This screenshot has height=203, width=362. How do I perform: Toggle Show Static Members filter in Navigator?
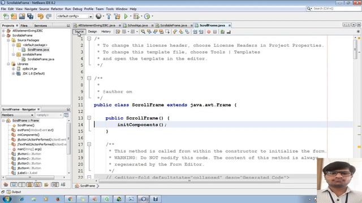21,184
